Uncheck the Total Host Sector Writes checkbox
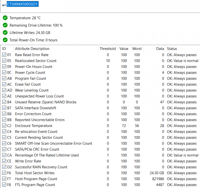Viewport: 200px width, 188px height. (x=4, y=173)
